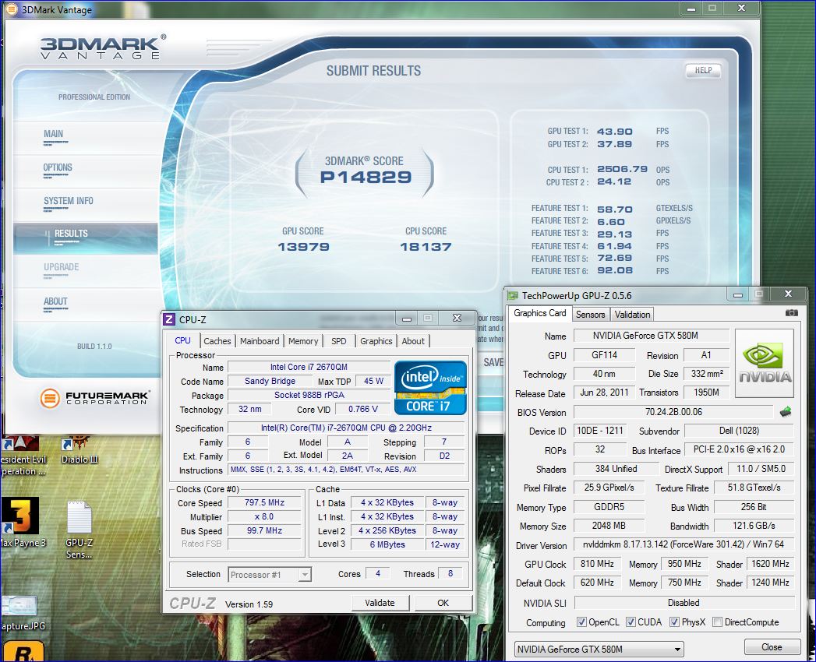This screenshot has width=816, height=662.
Task: Click the '2048 MB' memory size value
Action: click(x=609, y=526)
